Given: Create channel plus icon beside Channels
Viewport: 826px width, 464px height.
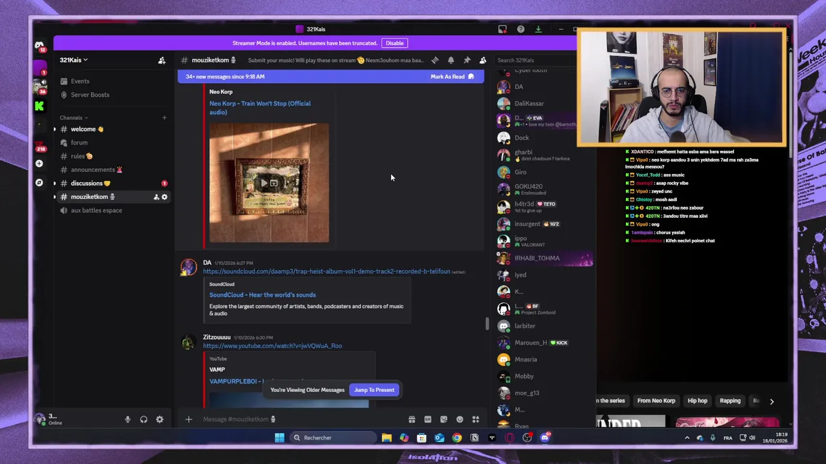Looking at the screenshot, I should (164, 118).
